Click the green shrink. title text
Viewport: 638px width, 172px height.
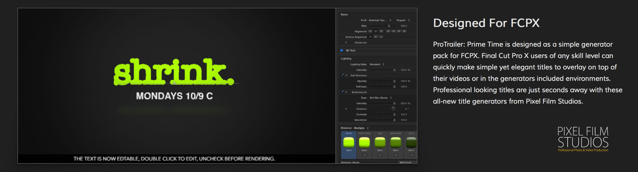[174, 72]
